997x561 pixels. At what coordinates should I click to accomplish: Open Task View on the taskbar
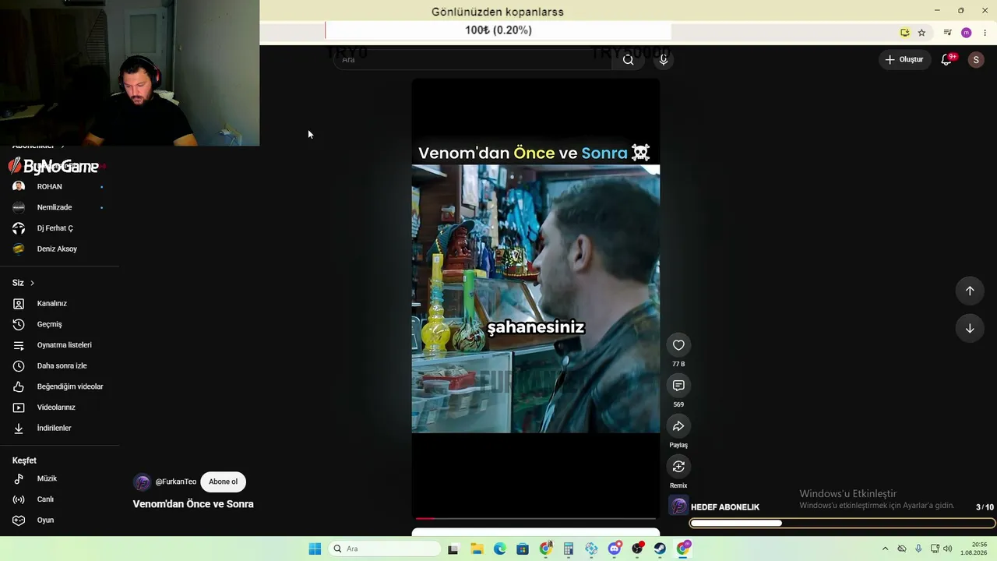(x=453, y=549)
